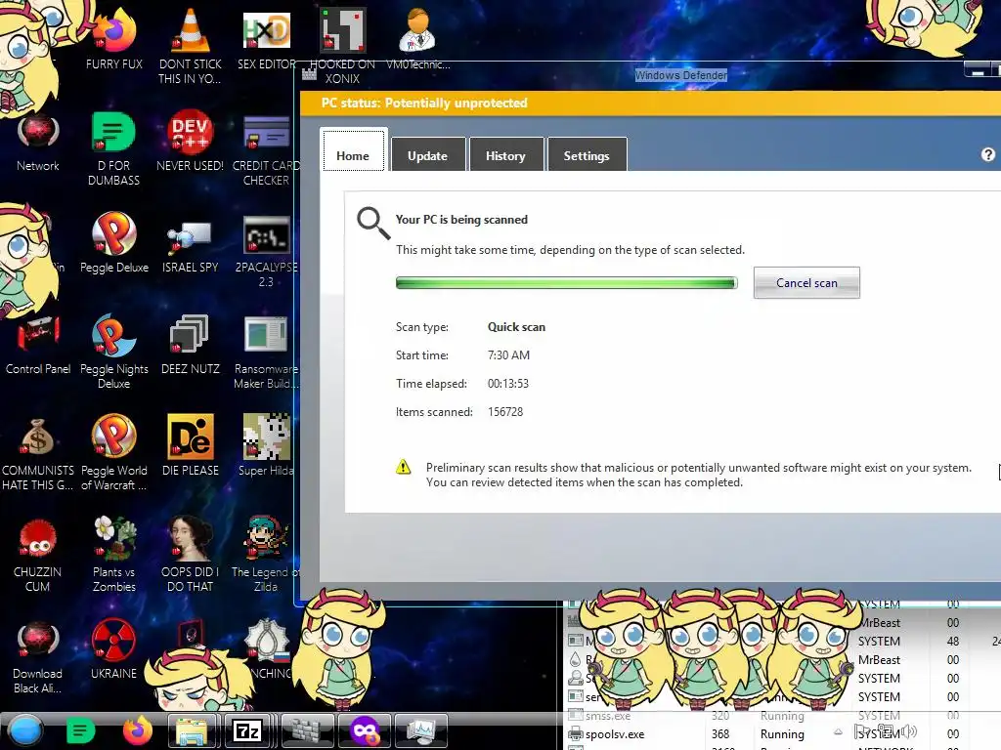
Task: Open Firefox from the taskbar
Action: (x=137, y=730)
